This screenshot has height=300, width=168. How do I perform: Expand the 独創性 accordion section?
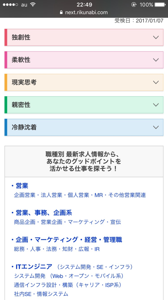pos(84,37)
